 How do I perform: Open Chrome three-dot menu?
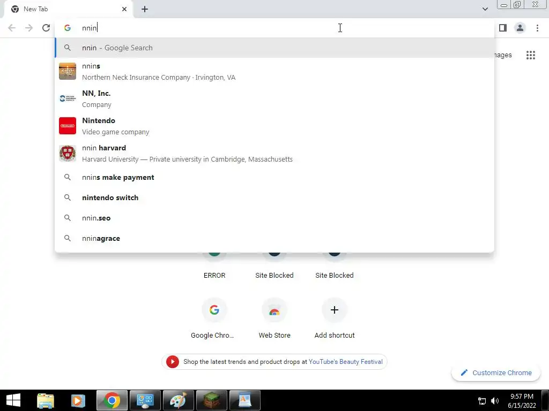[537, 28]
